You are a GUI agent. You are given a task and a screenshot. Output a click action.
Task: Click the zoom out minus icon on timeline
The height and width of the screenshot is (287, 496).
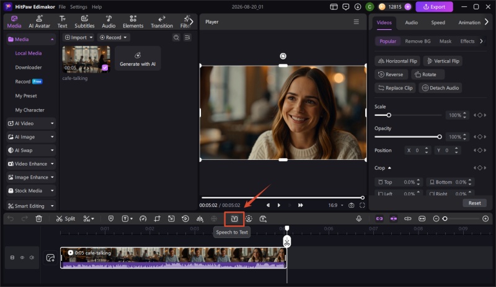click(436, 219)
